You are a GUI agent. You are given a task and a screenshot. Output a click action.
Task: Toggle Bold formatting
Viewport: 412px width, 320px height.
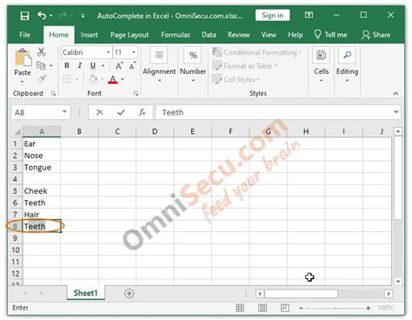pos(67,65)
